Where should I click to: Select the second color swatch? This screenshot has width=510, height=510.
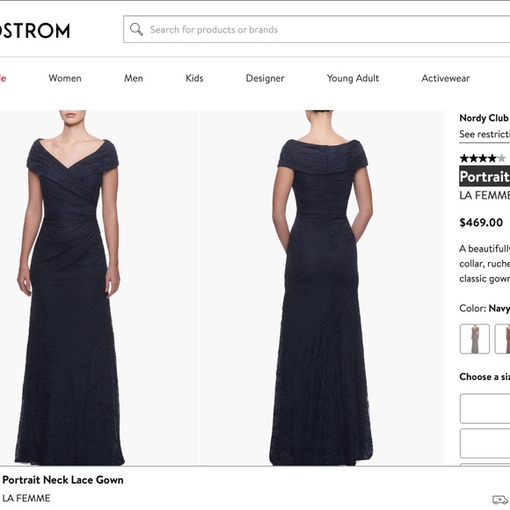[502, 339]
